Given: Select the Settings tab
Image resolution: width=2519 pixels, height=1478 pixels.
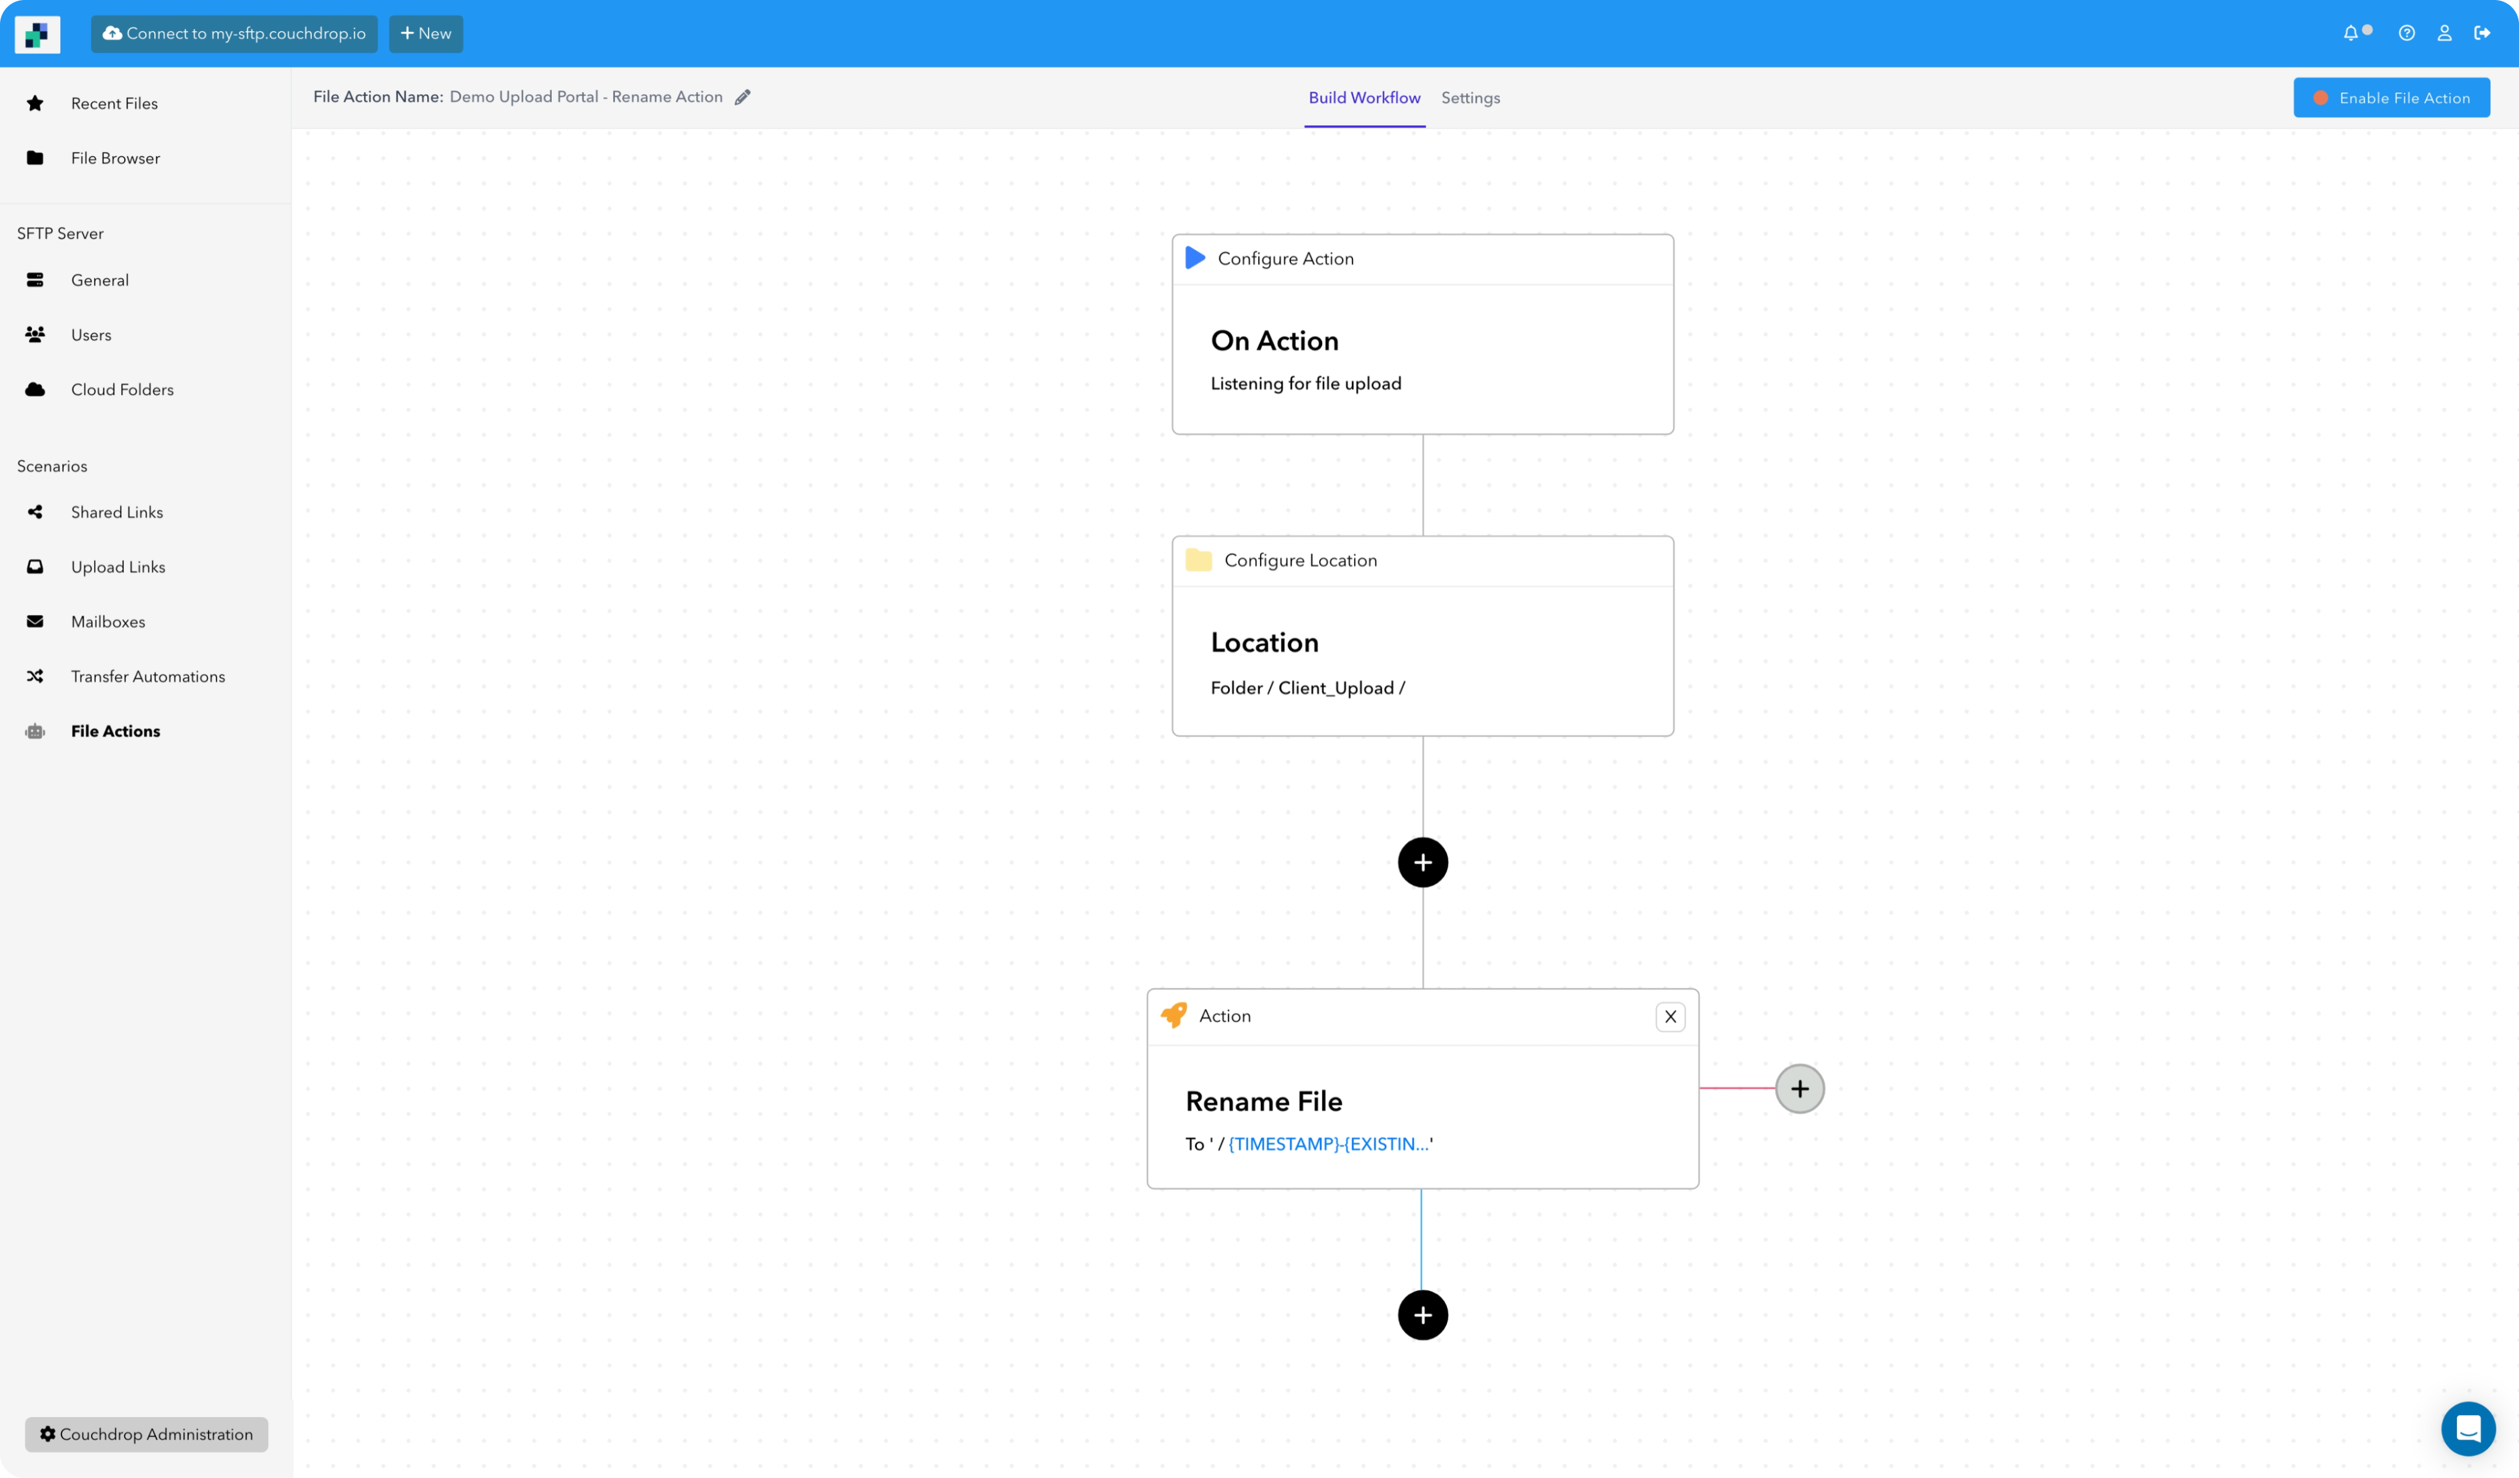Looking at the screenshot, I should (1469, 97).
